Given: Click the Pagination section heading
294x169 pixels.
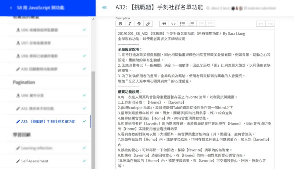Looking at the screenshot, I should (24, 82).
